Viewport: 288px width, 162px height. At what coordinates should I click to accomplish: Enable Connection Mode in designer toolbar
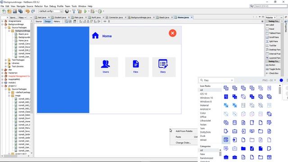coord(70,22)
